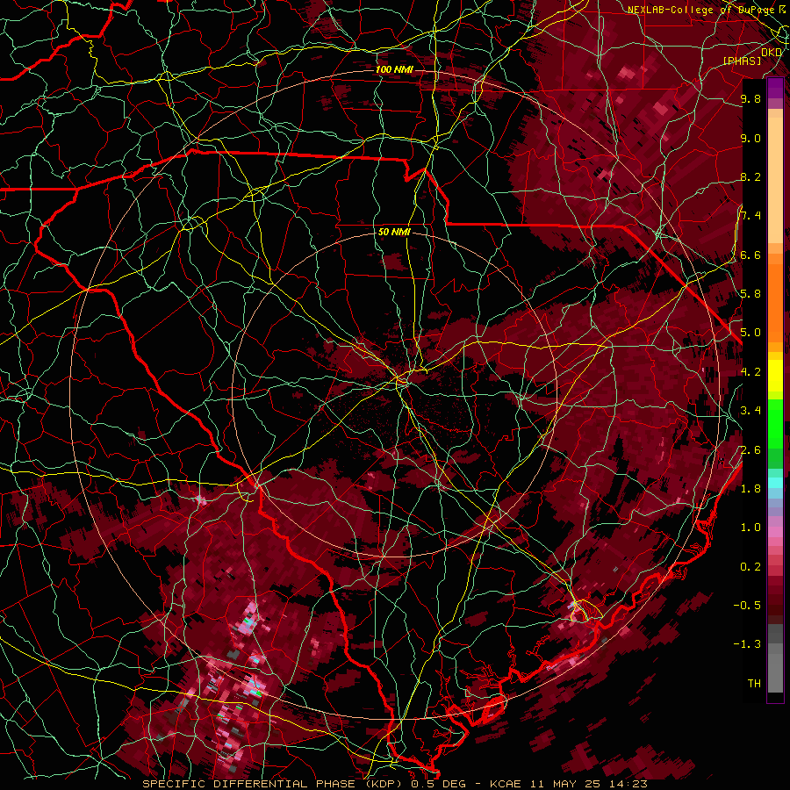This screenshot has height=790, width=790.
Task: Click the "TH" threshold label on legend
Action: (754, 684)
